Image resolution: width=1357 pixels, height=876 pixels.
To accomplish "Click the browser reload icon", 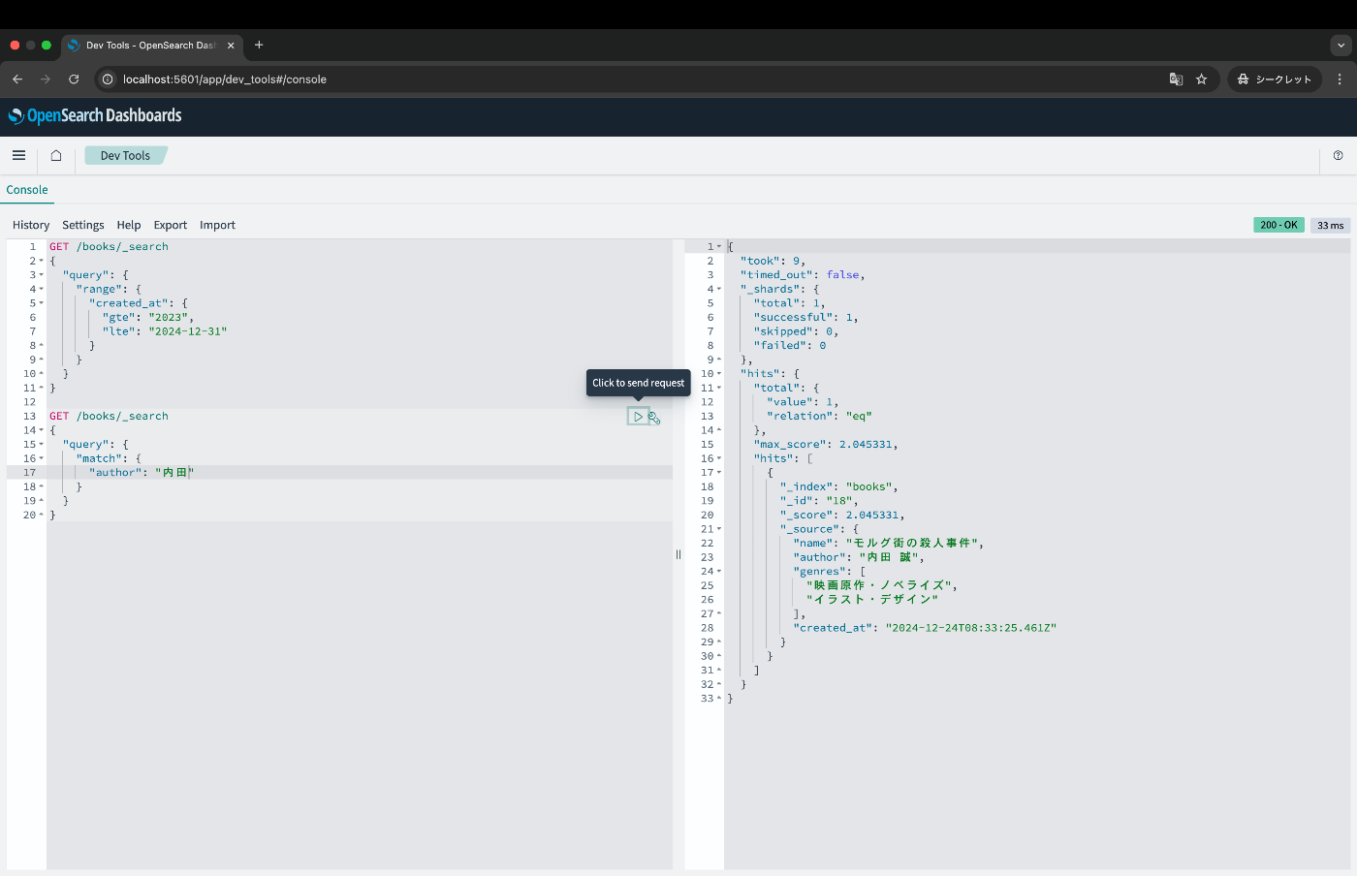I will (74, 79).
